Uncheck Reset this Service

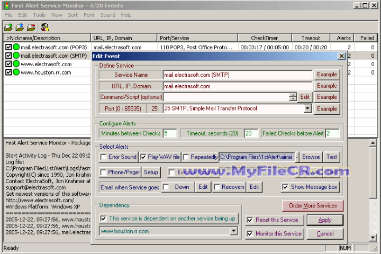(x=250, y=220)
